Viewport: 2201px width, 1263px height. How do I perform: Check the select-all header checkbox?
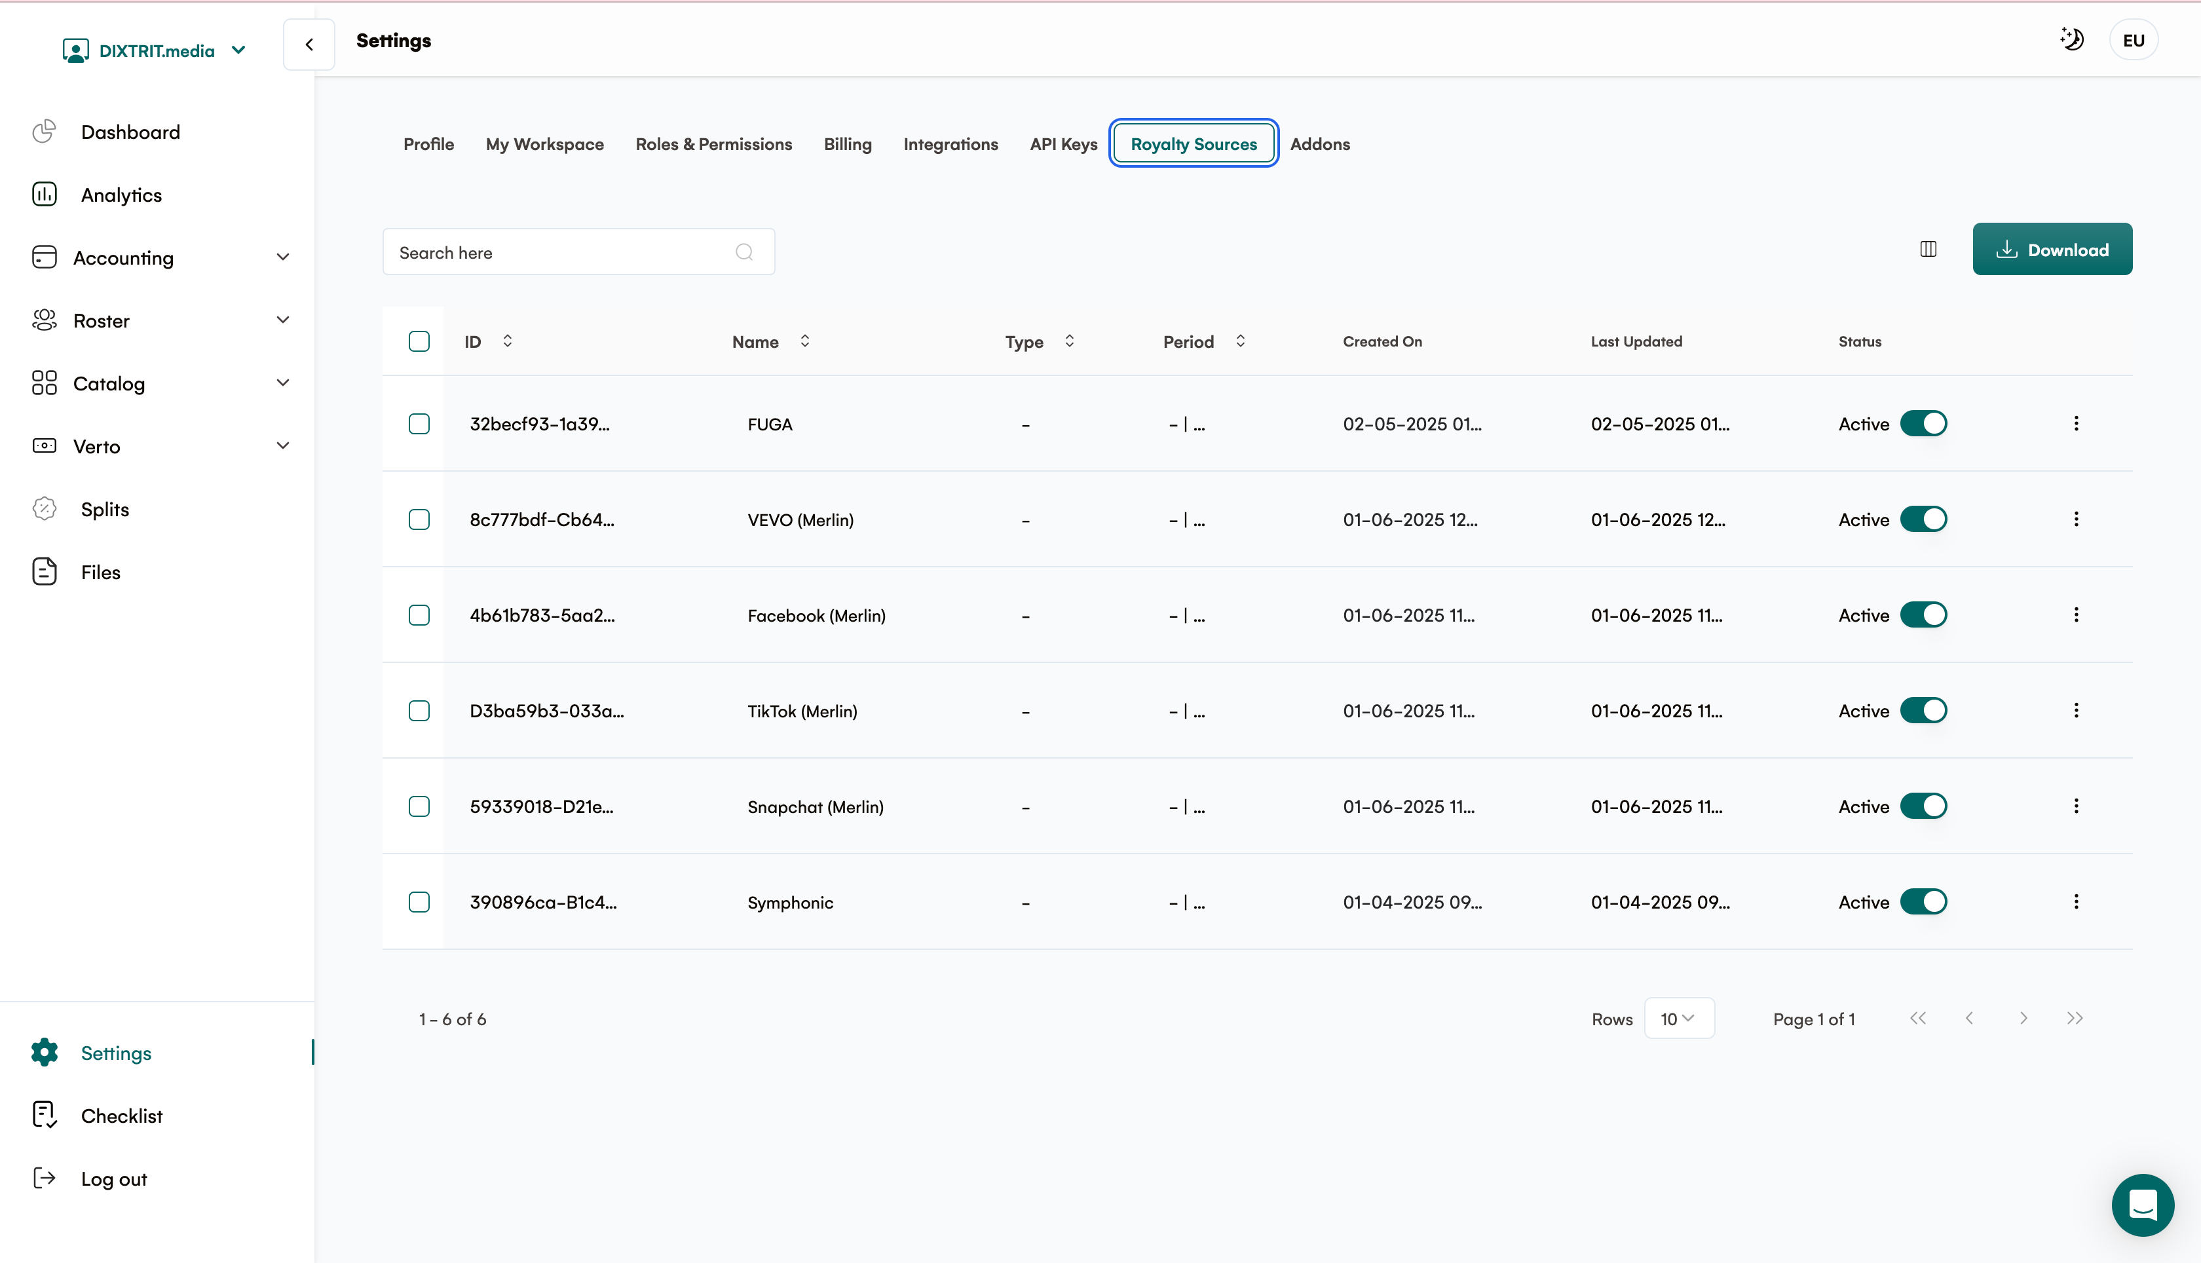[419, 341]
